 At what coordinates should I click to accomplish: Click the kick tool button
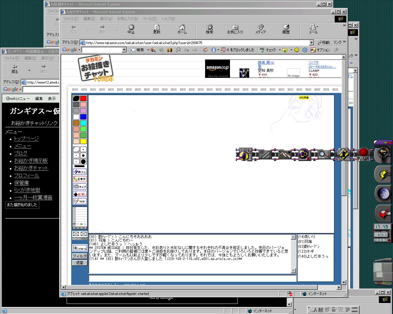80,201
